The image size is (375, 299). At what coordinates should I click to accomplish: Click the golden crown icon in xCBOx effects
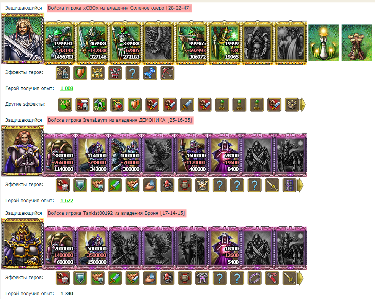(98, 73)
